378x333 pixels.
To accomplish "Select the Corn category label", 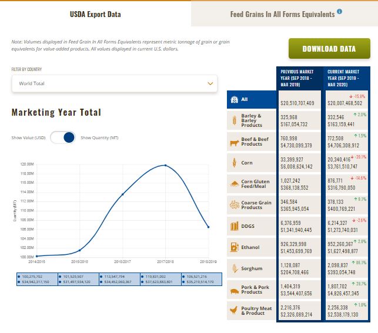I will point(247,163).
